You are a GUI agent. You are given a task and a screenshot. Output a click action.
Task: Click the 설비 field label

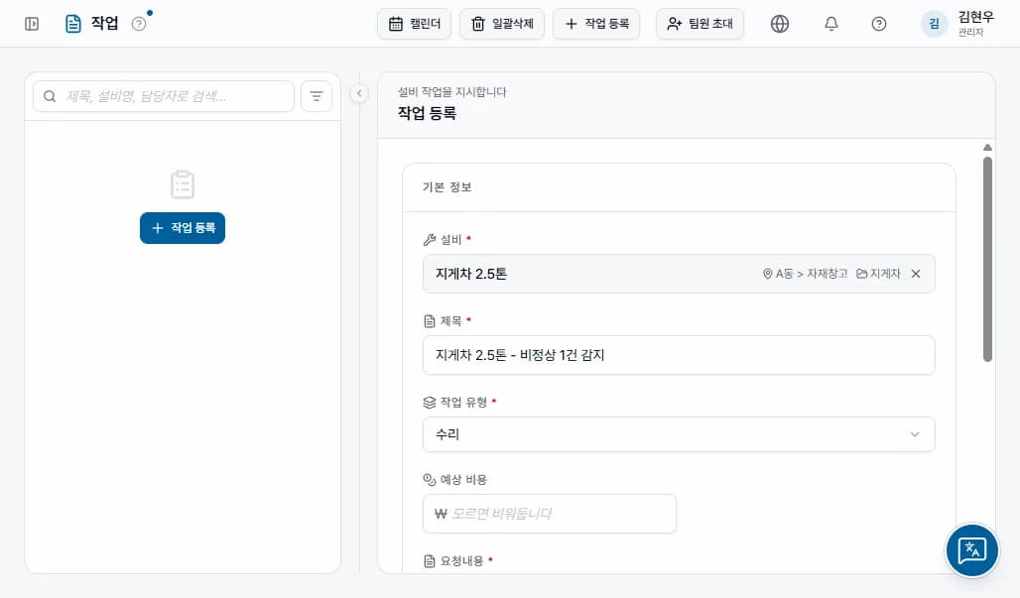(450, 239)
